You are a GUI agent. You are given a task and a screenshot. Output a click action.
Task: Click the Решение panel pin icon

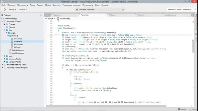click(40, 15)
